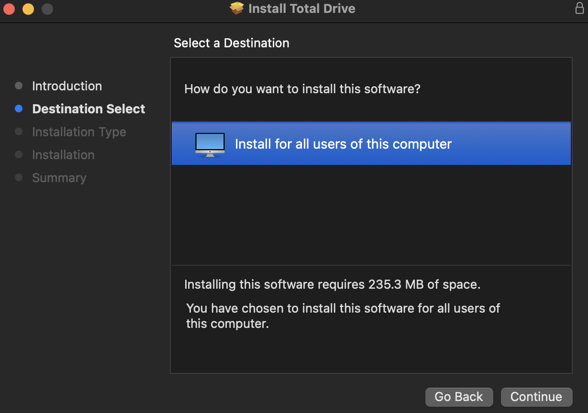Click the gray dot beside Installation
This screenshot has width=588, height=413.
[18, 154]
